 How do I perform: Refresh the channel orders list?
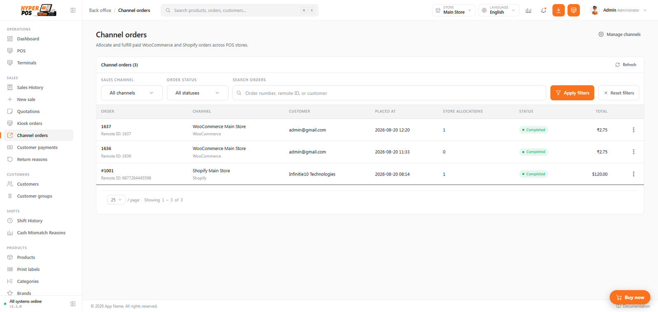tap(626, 65)
